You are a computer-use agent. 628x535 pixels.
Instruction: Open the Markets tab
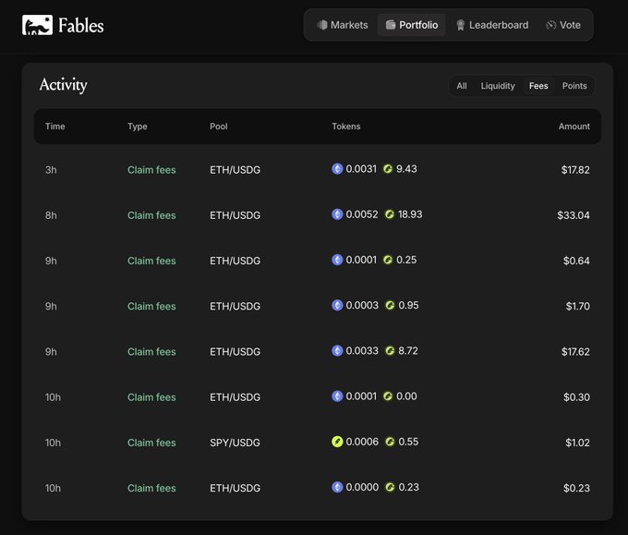coord(343,25)
